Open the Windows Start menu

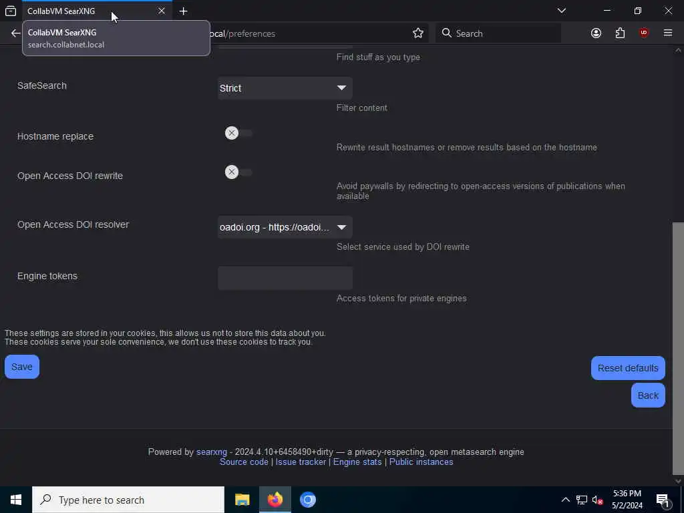pos(16,500)
